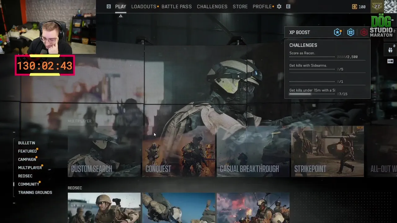Open the LOADOUTS tab
The image size is (397, 223).
point(144,7)
